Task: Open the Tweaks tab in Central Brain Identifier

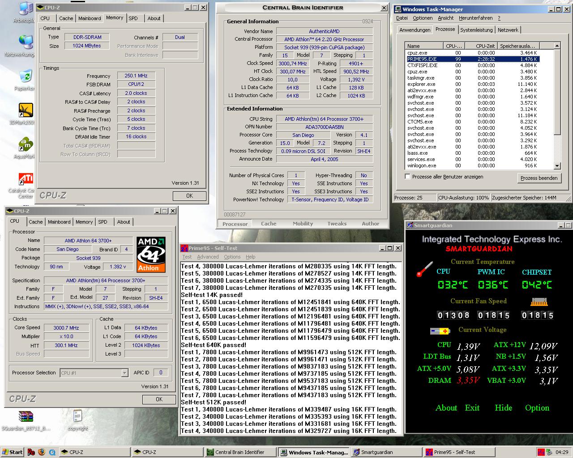Action: 337,224
